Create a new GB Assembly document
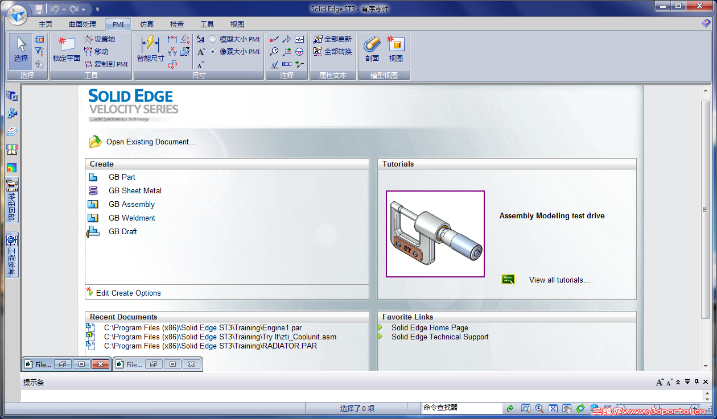717x419 pixels. [x=131, y=204]
